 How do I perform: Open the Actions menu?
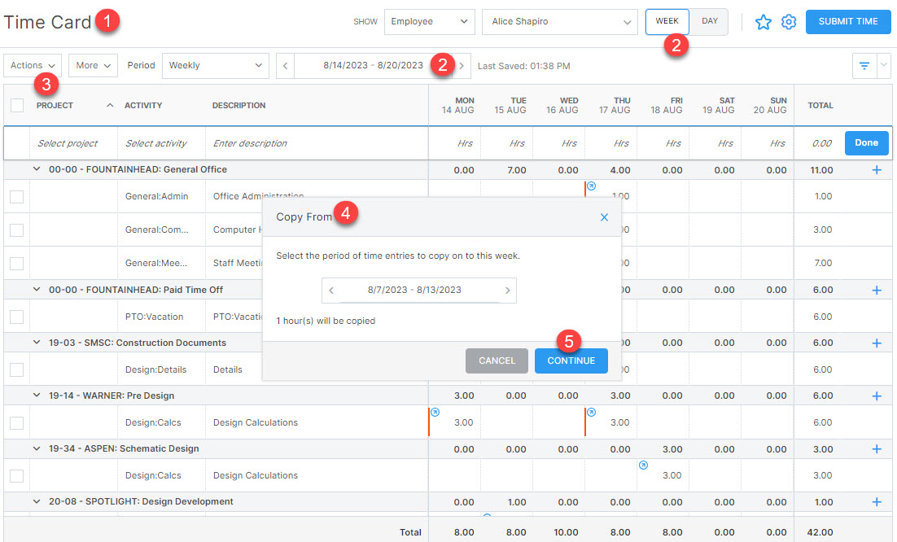[x=32, y=66]
